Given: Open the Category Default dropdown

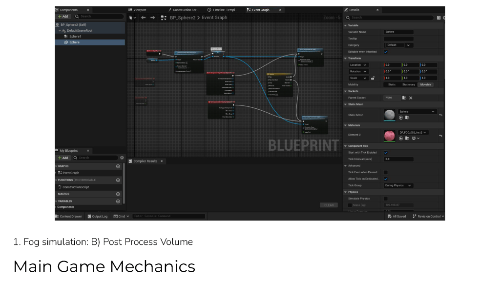Looking at the screenshot, I should click(398, 45).
